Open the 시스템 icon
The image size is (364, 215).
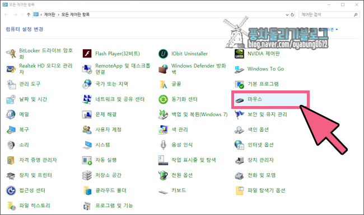pos(87,145)
